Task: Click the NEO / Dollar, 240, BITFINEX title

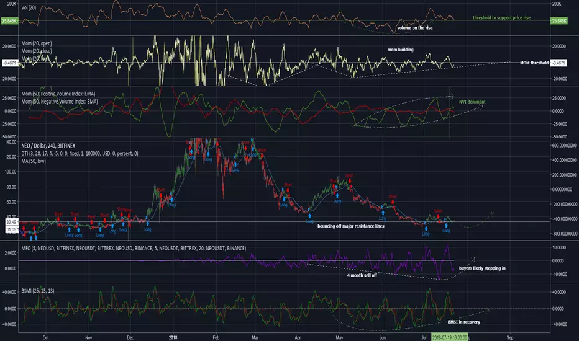Action: click(48, 146)
